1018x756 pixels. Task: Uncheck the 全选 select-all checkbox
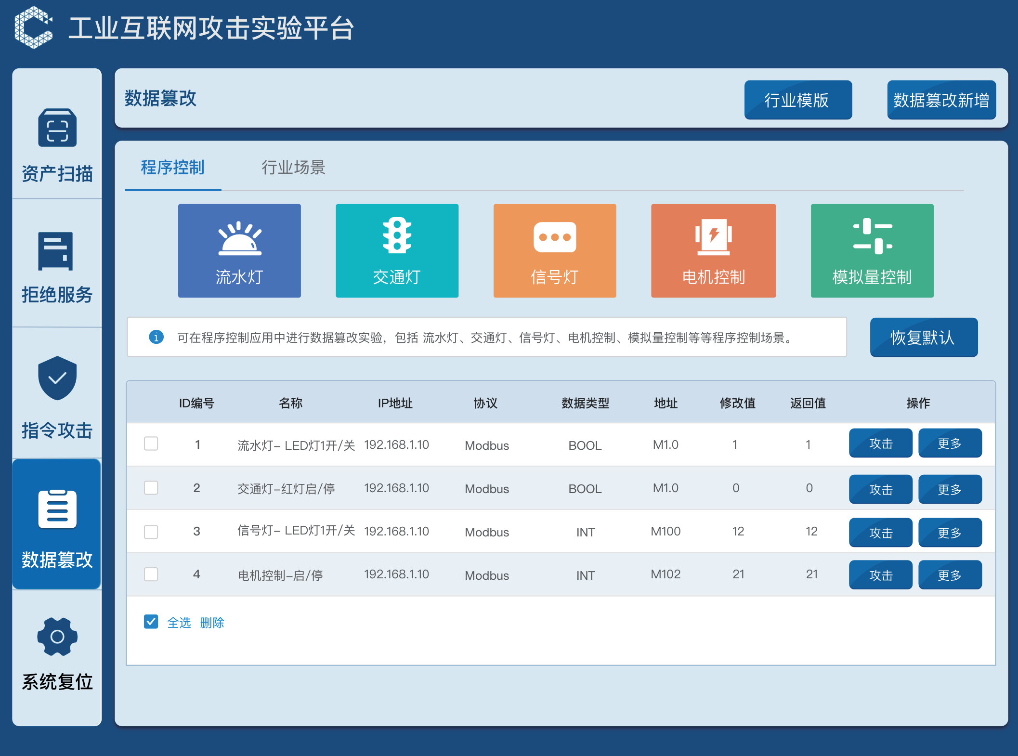pyautogui.click(x=151, y=622)
